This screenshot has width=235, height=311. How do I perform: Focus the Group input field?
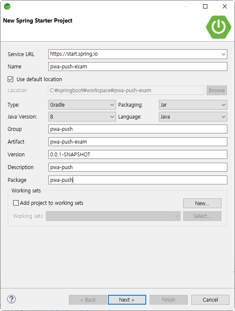(x=138, y=129)
